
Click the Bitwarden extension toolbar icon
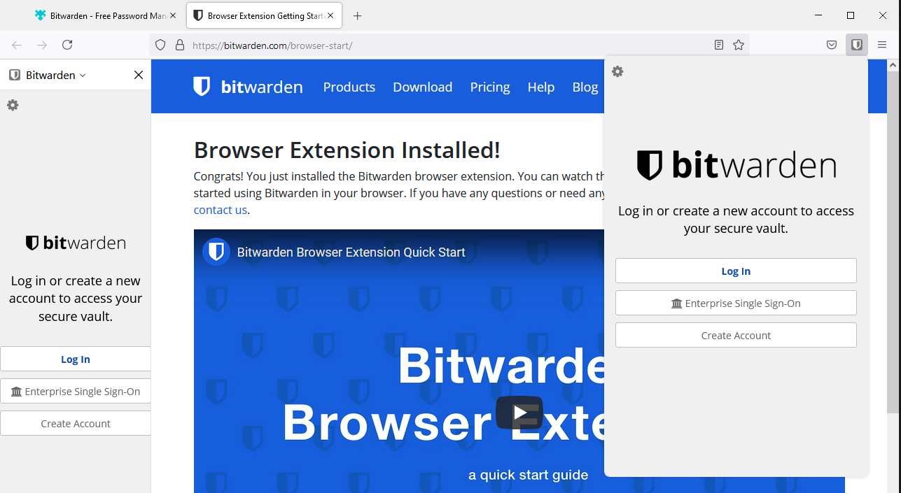[x=857, y=45]
